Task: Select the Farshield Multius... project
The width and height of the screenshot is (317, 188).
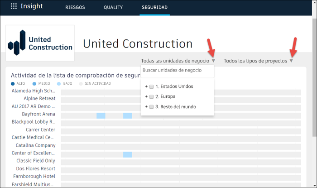Action: 33,184
